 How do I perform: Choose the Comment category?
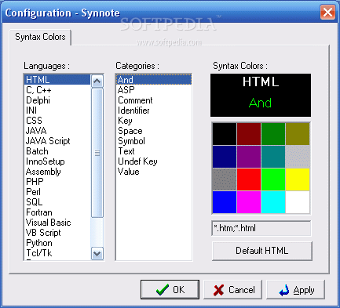point(154,100)
